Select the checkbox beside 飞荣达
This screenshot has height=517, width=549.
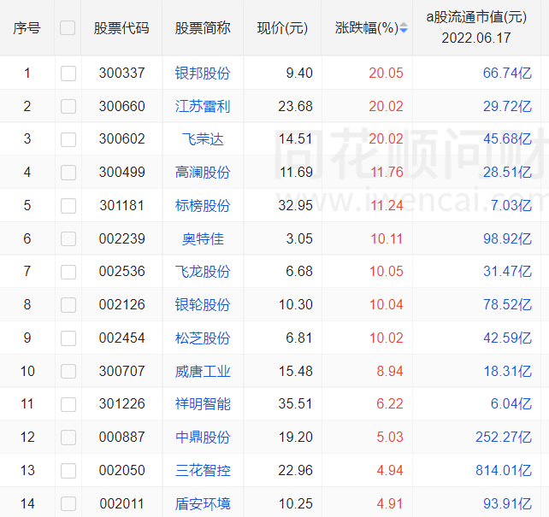[x=68, y=139]
